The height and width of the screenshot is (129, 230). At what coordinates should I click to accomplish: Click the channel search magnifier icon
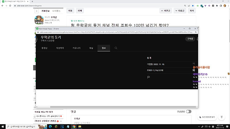[116, 48]
